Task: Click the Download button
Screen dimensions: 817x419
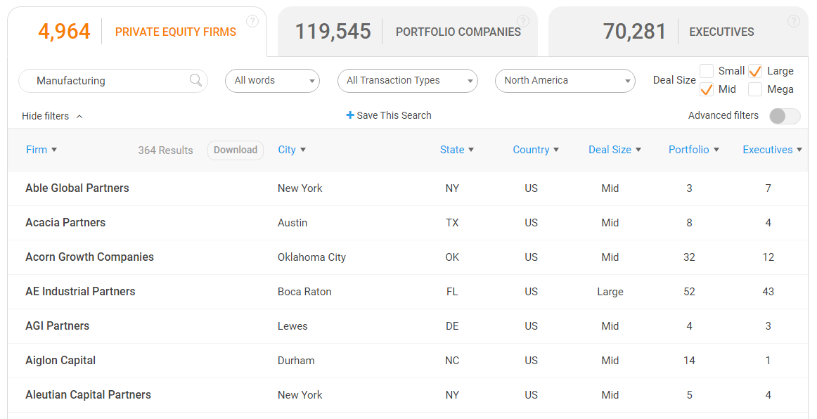Action: (235, 149)
